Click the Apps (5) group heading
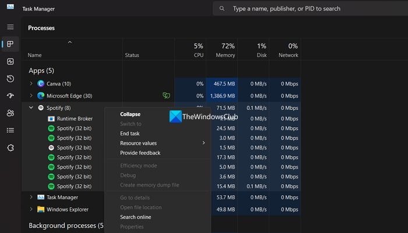 pyautogui.click(x=41, y=70)
